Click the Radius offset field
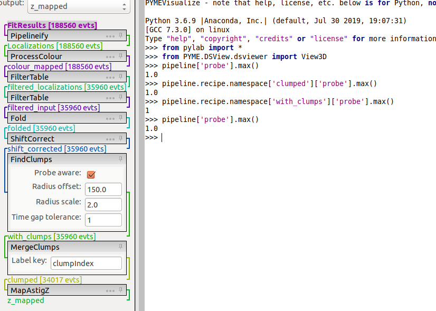 tap(103, 190)
